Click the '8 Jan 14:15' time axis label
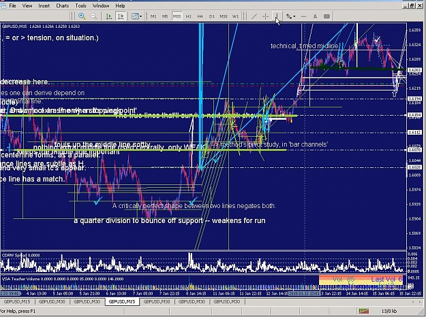426x319 pixels. coord(194,294)
